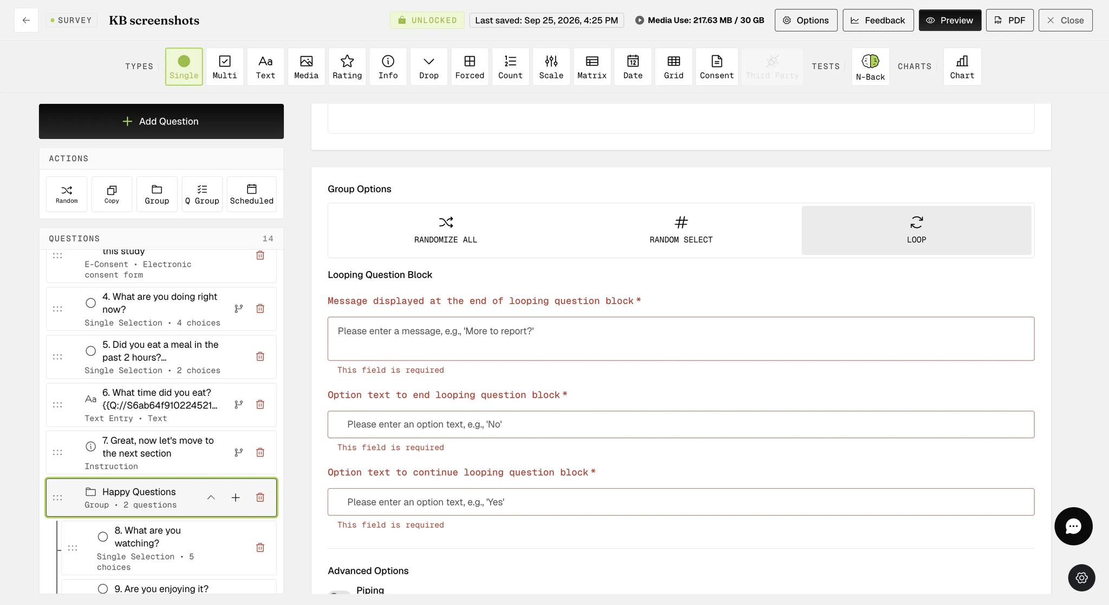The image size is (1109, 605).
Task: Open the N-Back test type
Action: click(x=871, y=67)
